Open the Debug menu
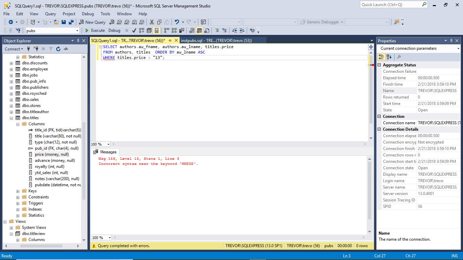This screenshot has width=463, height=260. click(x=88, y=14)
